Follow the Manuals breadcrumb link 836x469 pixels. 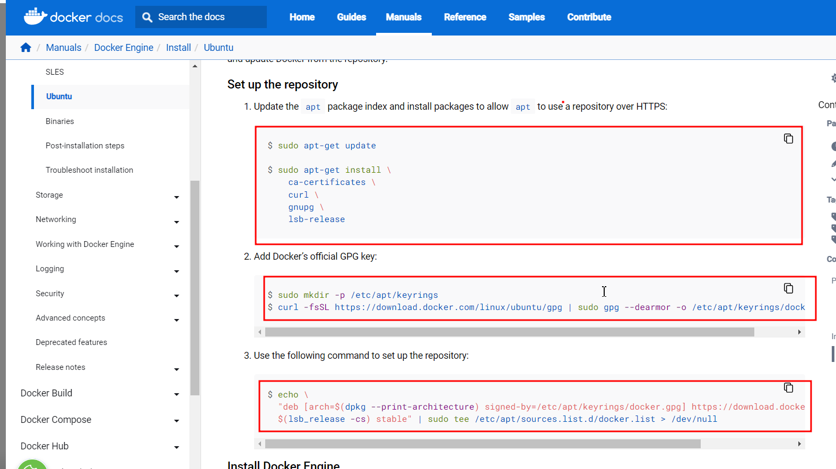(64, 48)
